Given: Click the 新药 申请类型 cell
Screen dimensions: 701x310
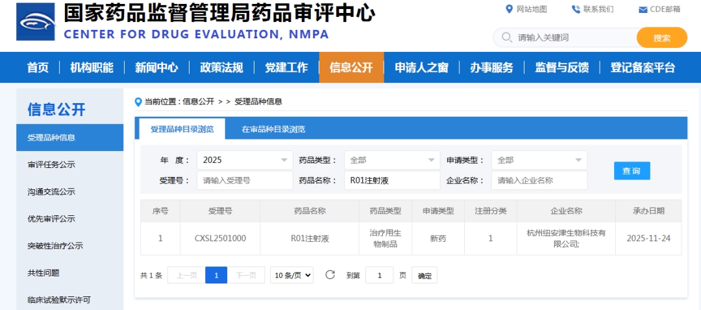Looking at the screenshot, I should 438,239.
